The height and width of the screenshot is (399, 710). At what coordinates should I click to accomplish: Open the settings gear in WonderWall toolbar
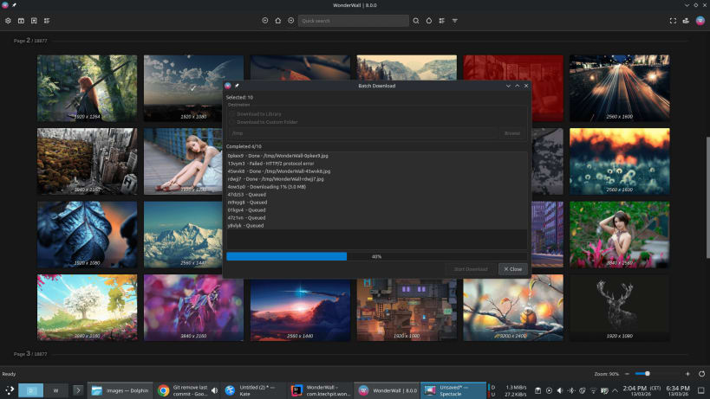pos(10,20)
